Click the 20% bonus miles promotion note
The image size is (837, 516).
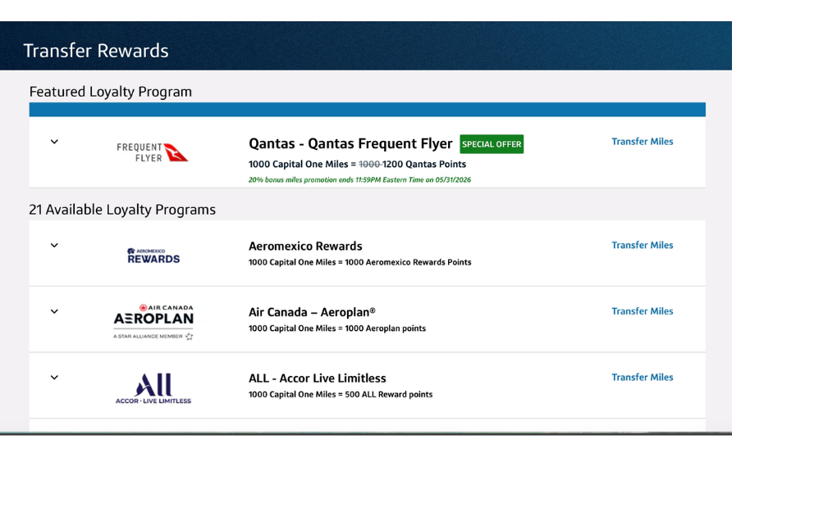point(359,179)
